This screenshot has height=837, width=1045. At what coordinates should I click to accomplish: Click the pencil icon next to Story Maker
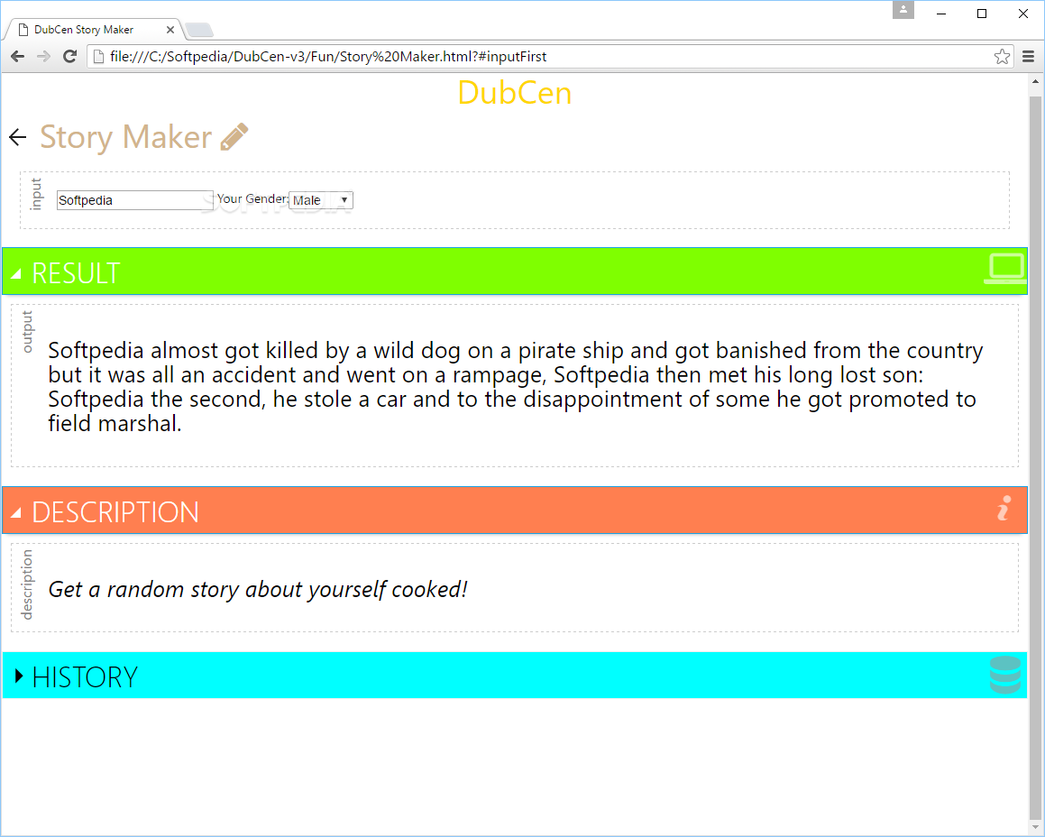pos(234,137)
